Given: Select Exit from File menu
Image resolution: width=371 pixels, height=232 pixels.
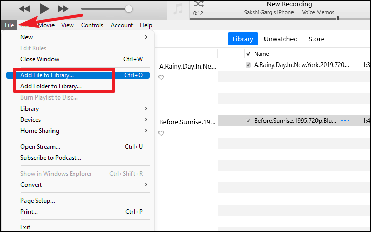Looking at the screenshot, I should (78, 227).
